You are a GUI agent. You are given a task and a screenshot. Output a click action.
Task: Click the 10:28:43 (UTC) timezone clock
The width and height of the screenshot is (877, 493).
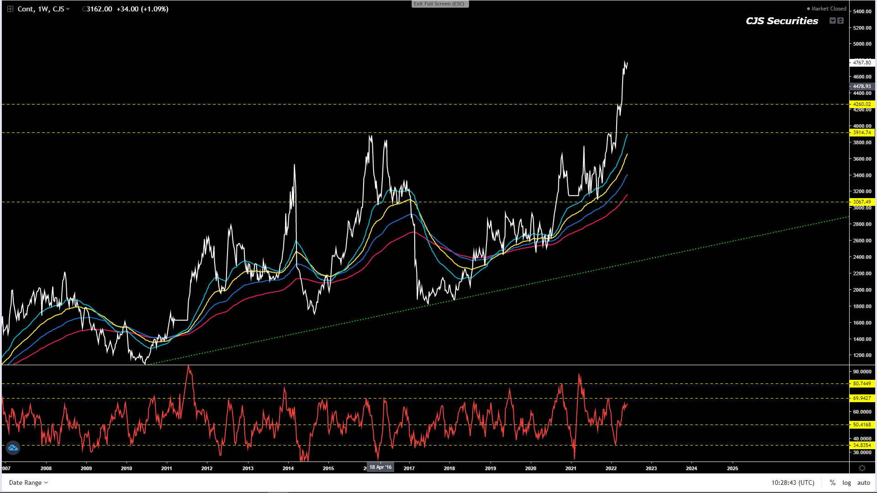tap(792, 483)
